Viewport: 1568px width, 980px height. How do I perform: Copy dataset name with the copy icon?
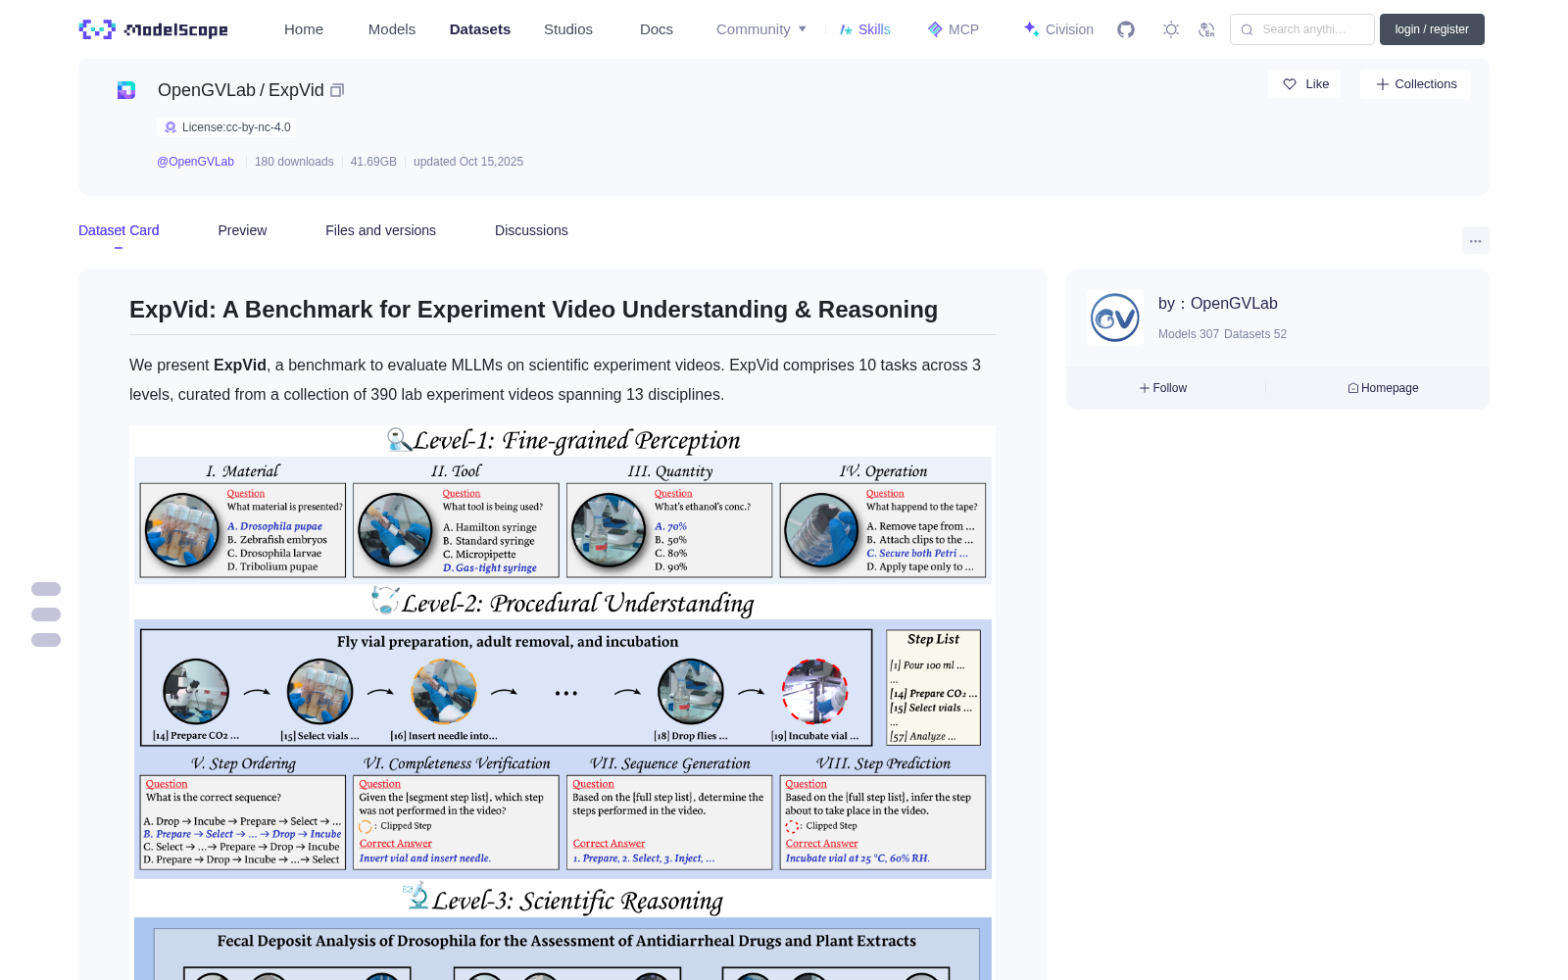pyautogui.click(x=337, y=90)
